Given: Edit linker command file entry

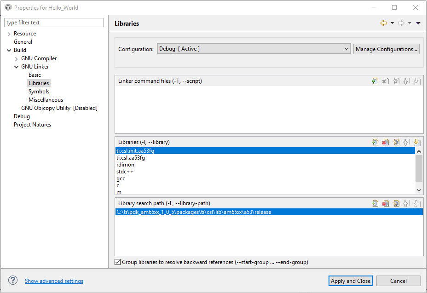Looking at the screenshot, I should pyautogui.click(x=396, y=81).
